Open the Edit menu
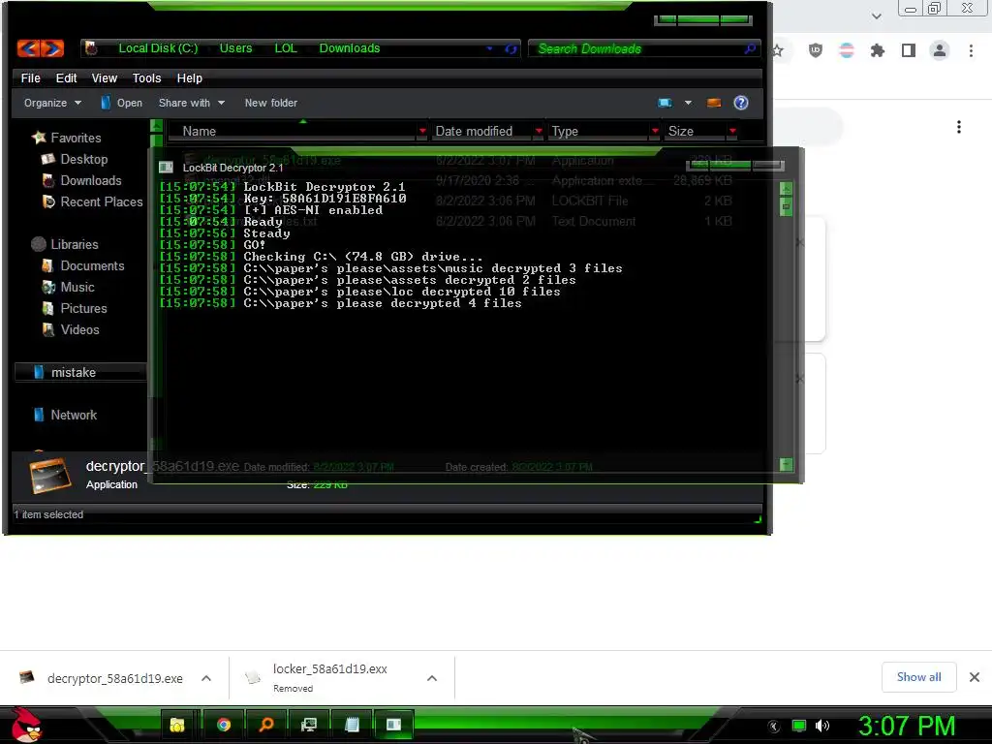 point(67,77)
